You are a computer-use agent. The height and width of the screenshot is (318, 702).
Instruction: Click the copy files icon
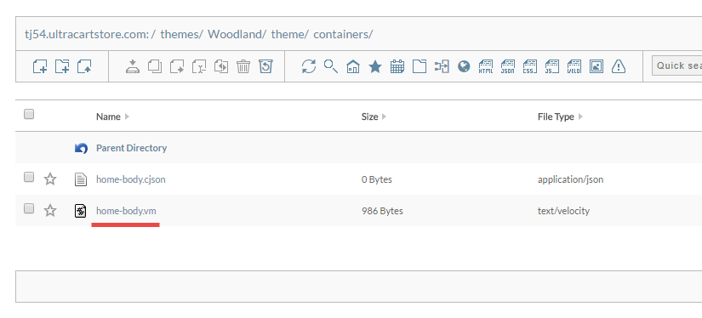pos(155,66)
